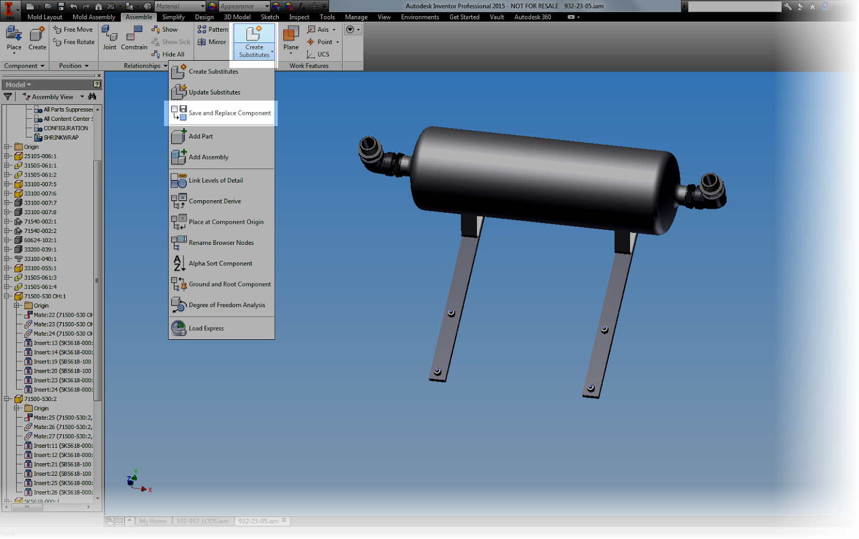
Task: Open the Assembly View drop-down
Action: (82, 97)
